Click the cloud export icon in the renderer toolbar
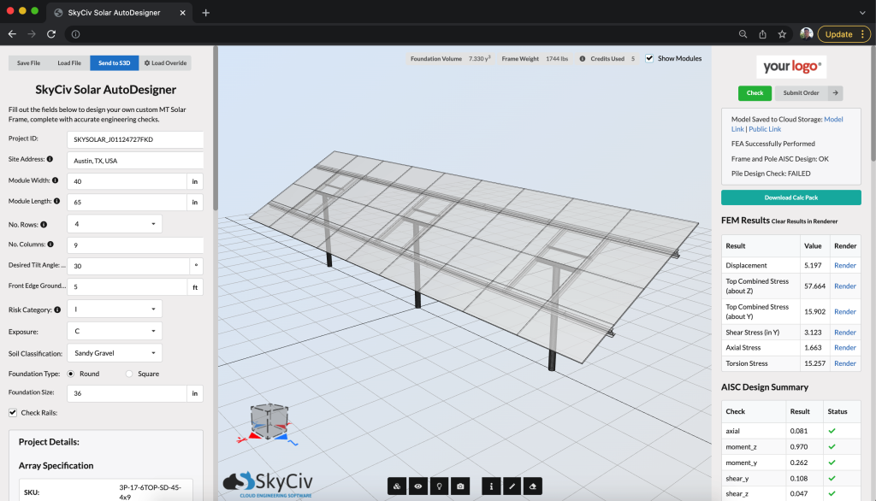Screen dimensions: 876x501 pyautogui.click(x=533, y=486)
